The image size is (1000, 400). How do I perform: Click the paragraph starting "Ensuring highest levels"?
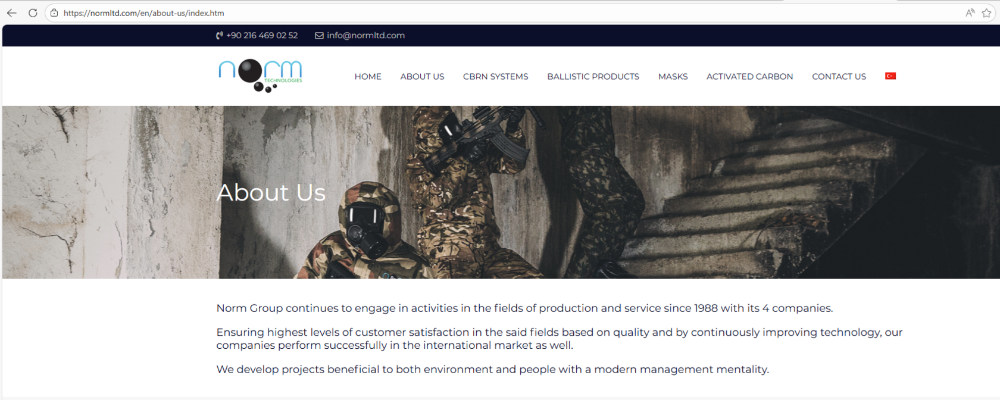click(560, 339)
